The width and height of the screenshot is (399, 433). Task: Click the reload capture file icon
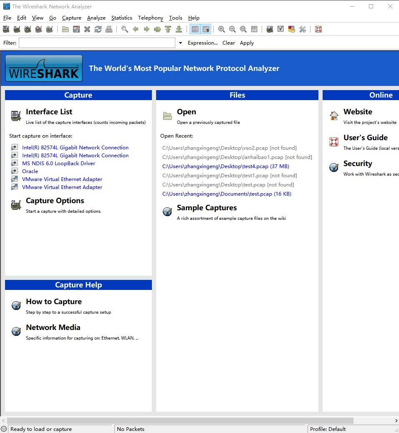click(x=98, y=29)
